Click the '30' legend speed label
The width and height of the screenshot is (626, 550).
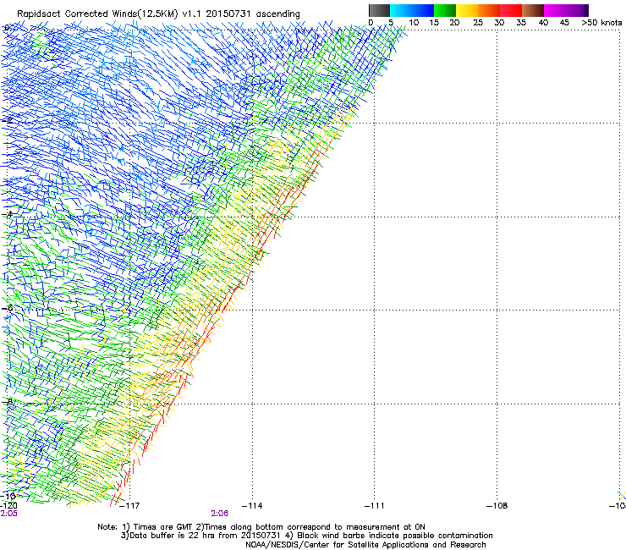[499, 22]
